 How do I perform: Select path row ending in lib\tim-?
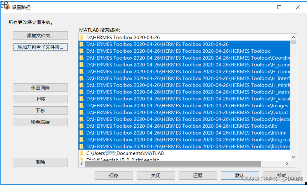185,146
